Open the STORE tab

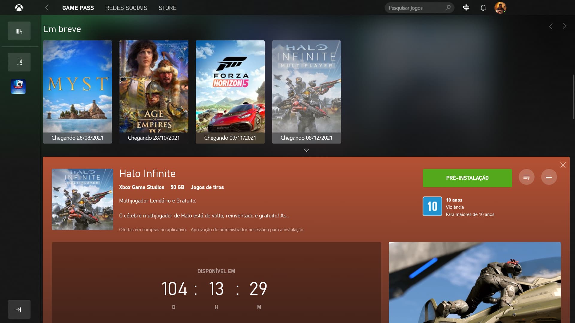coord(167,8)
